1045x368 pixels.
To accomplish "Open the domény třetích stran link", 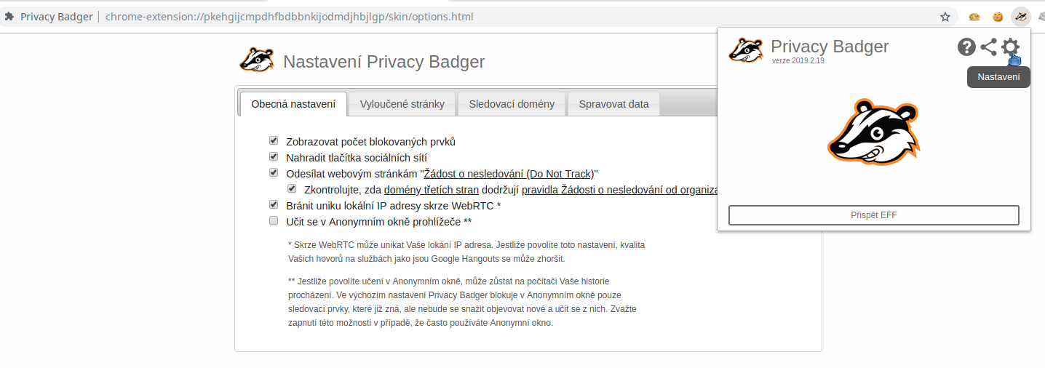I will click(432, 190).
